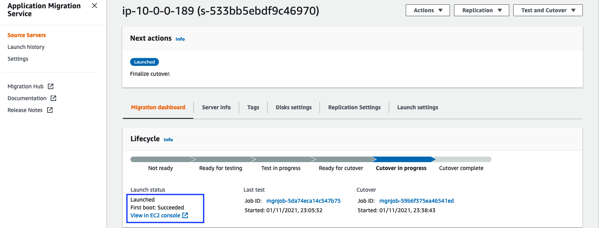Click external-link icon beside Migration Hub
The width and height of the screenshot is (603, 228).
click(x=51, y=86)
